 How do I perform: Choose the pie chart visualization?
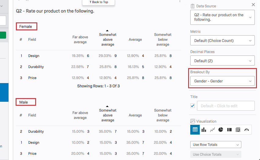pyautogui.click(x=221, y=130)
